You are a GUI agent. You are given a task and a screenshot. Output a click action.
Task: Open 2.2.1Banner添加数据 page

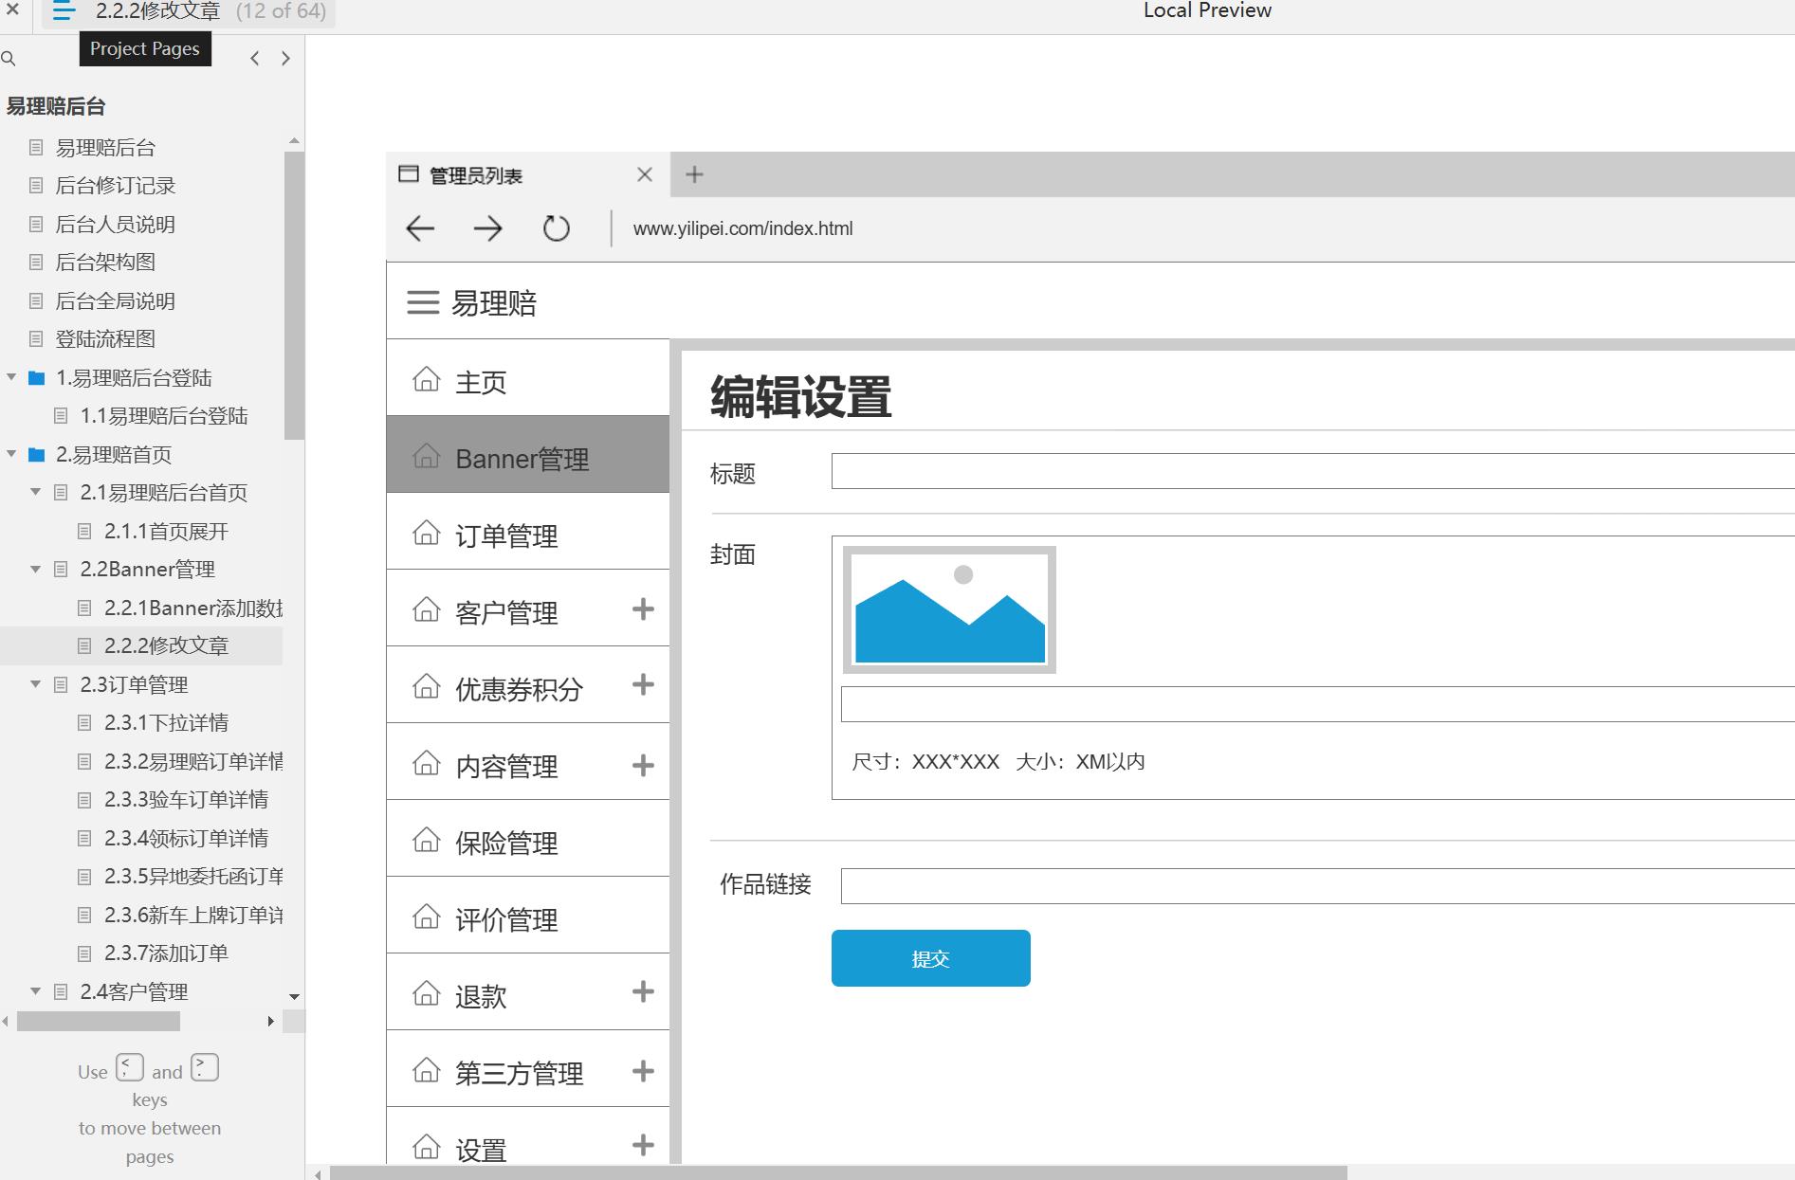(x=193, y=608)
